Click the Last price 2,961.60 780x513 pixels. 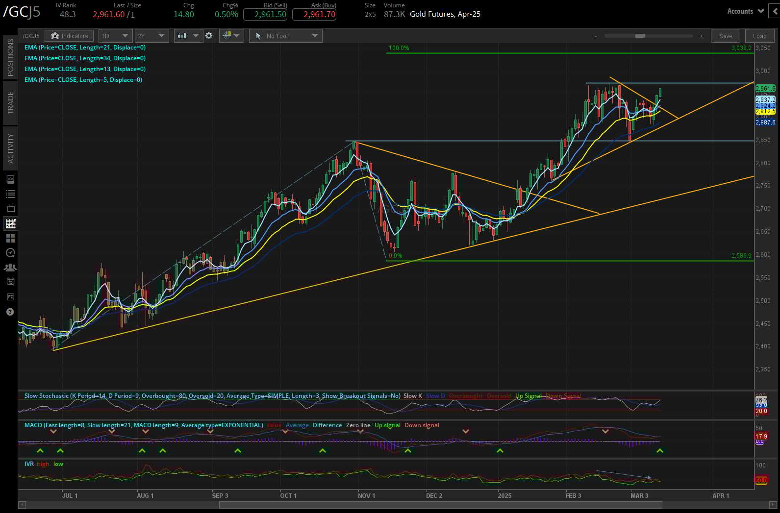(108, 14)
